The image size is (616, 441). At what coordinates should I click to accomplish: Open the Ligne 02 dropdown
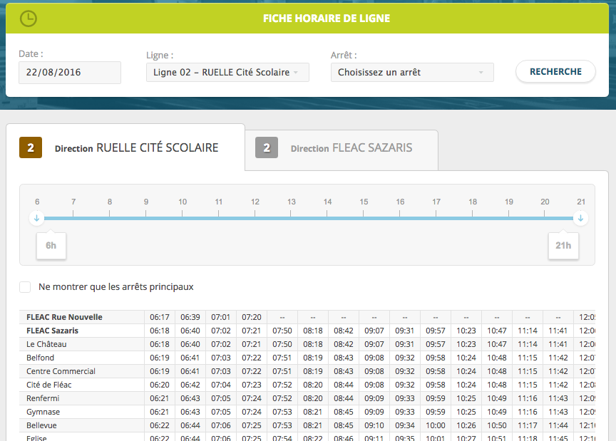coord(227,72)
